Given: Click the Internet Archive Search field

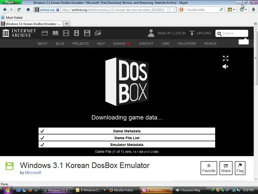Looking at the screenshot, I should point(232,34).
